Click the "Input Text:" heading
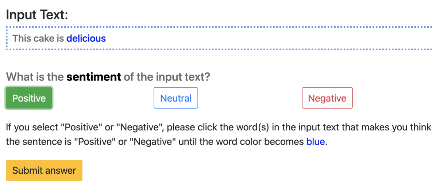 (x=37, y=15)
